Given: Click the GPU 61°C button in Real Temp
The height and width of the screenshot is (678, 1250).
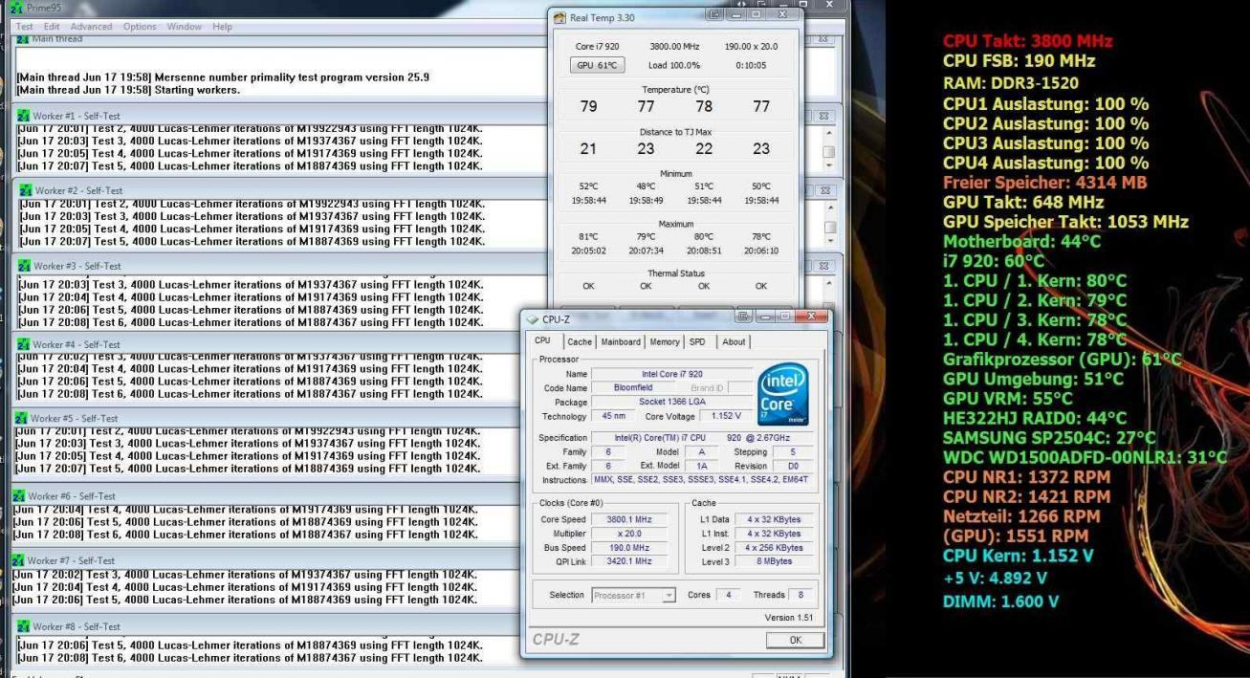Looking at the screenshot, I should [596, 65].
